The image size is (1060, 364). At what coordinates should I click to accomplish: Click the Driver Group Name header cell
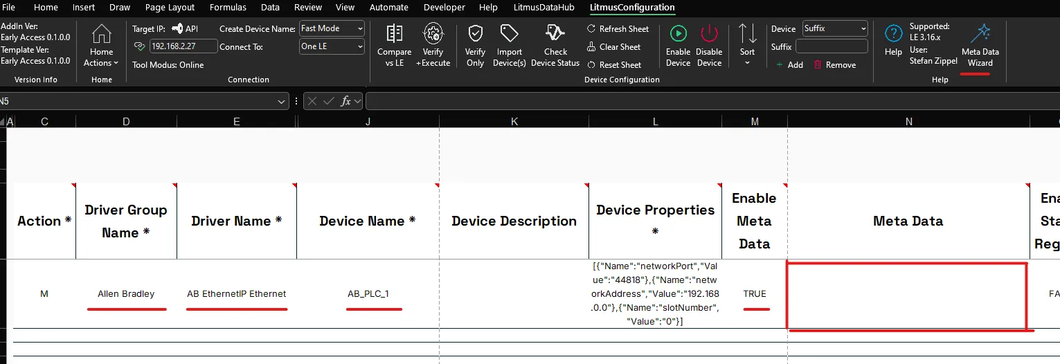coord(126,221)
